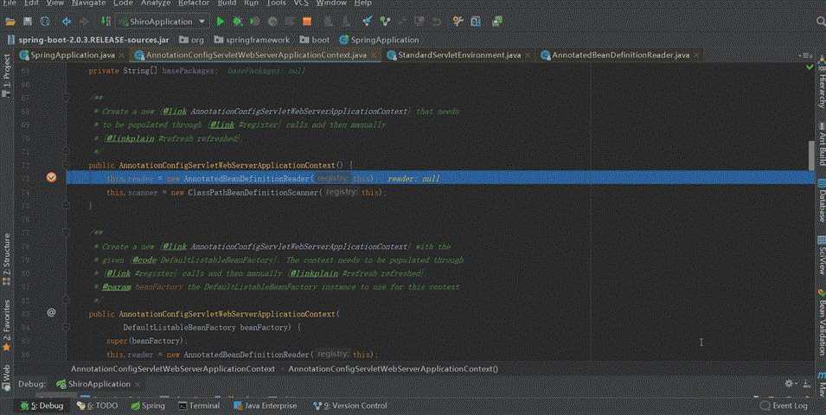Click the Synchronize toolbar icon

tap(45, 22)
